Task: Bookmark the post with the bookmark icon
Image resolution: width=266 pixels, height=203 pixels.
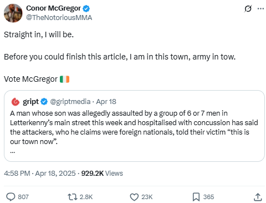Action: [x=196, y=197]
